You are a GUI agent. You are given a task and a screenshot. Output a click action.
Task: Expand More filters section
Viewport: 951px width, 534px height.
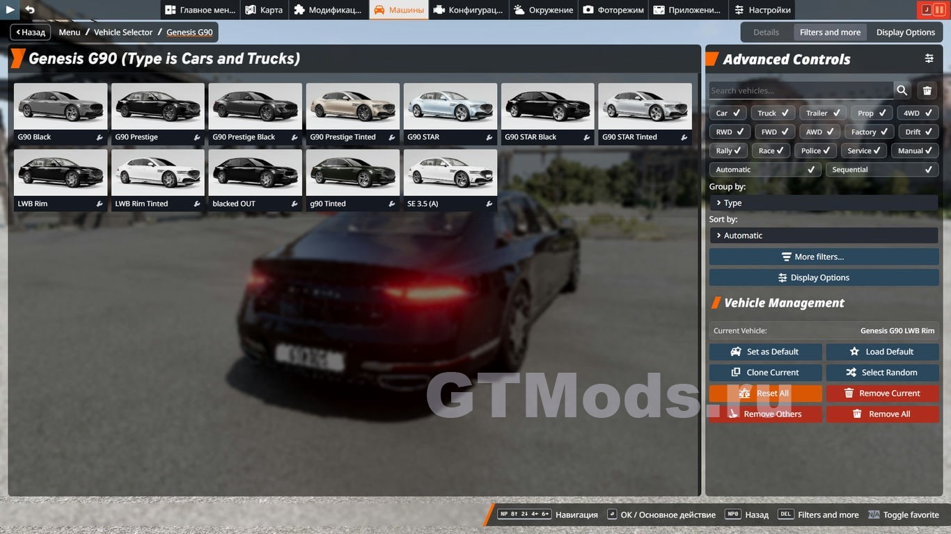pos(823,257)
